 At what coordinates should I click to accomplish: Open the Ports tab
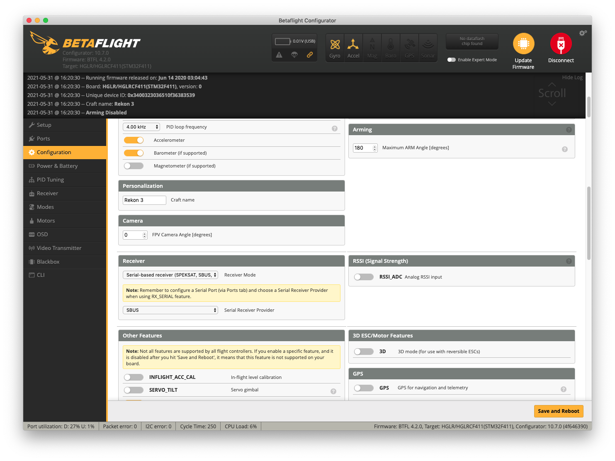(x=65, y=139)
